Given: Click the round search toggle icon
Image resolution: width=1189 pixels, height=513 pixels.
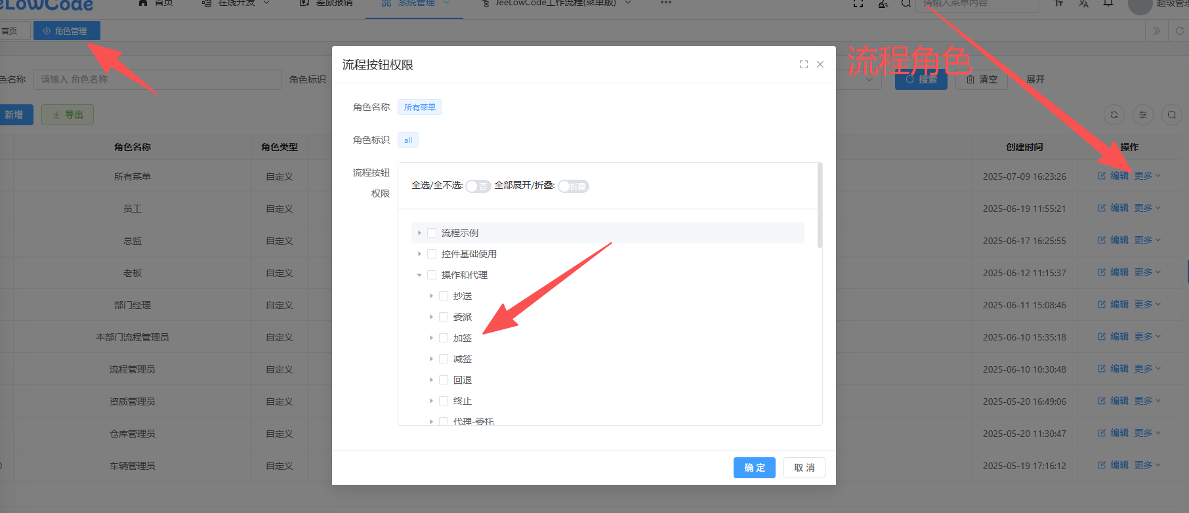Looking at the screenshot, I should [1171, 115].
